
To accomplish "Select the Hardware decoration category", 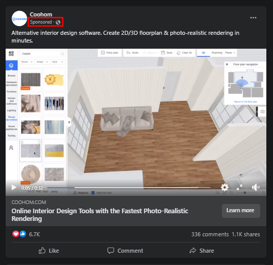I will point(12,84).
